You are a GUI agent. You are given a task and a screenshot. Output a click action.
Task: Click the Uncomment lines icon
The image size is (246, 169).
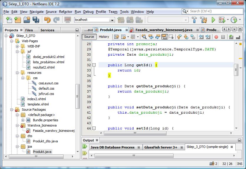click(238, 37)
